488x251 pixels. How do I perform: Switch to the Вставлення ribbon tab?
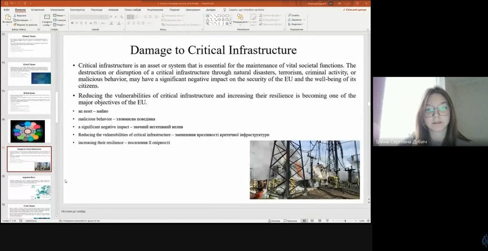coord(38,10)
